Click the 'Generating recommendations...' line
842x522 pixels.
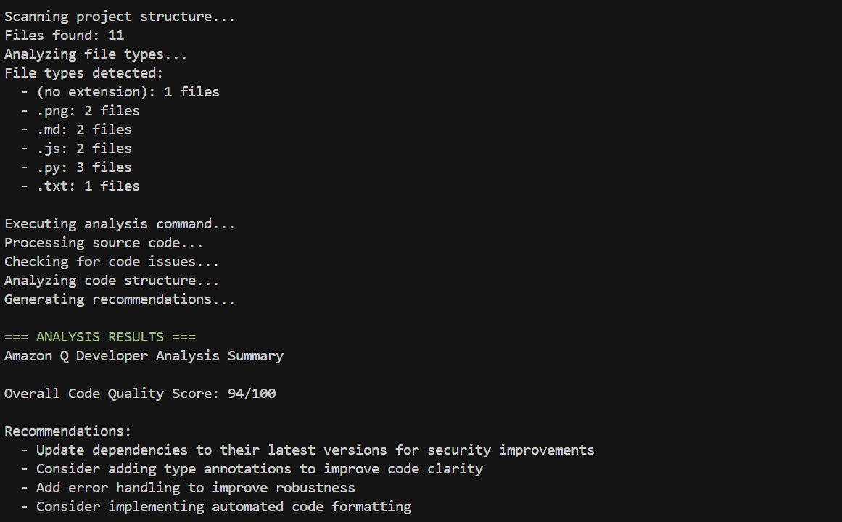click(120, 299)
